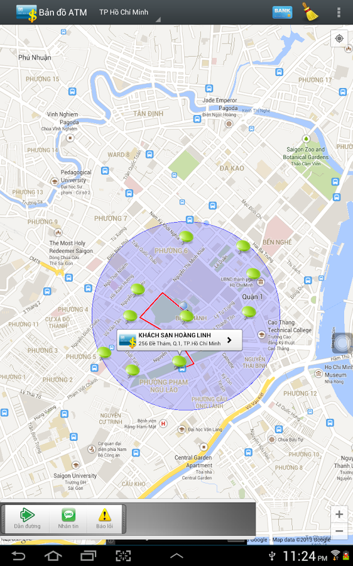Open the Khách Sạn Hoàng Linh info arrow
The width and height of the screenshot is (353, 566).
tap(229, 340)
